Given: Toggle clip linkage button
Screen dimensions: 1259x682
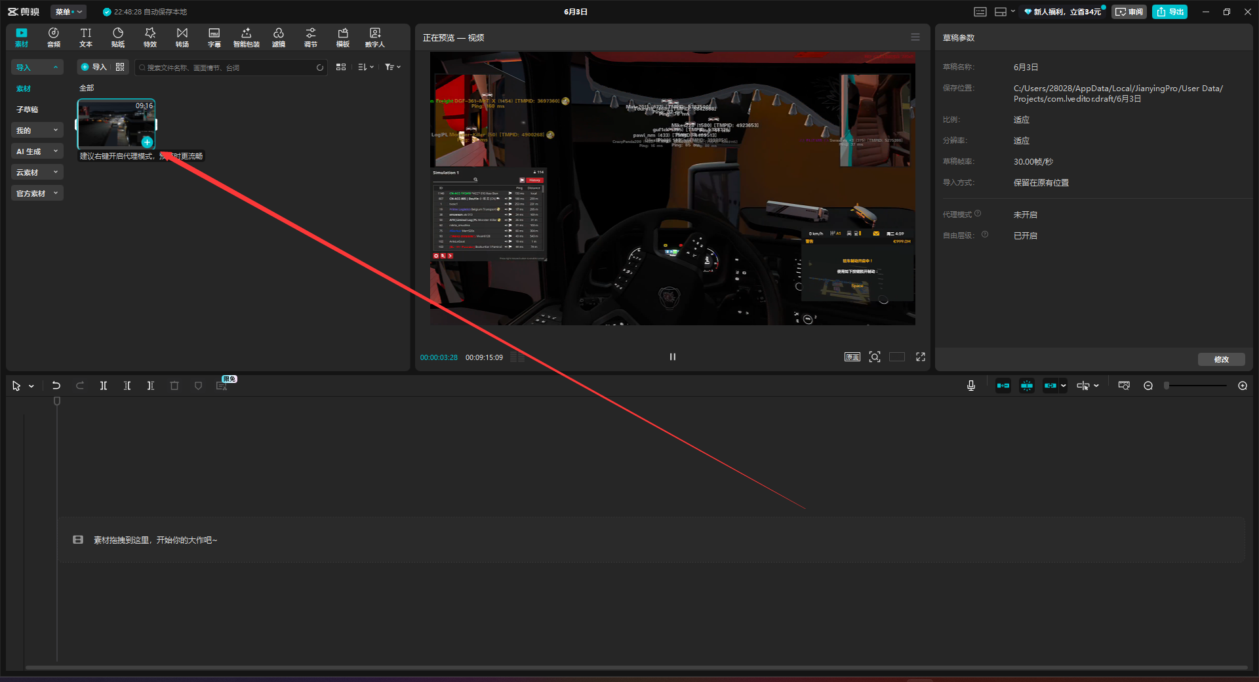Looking at the screenshot, I should (1050, 386).
